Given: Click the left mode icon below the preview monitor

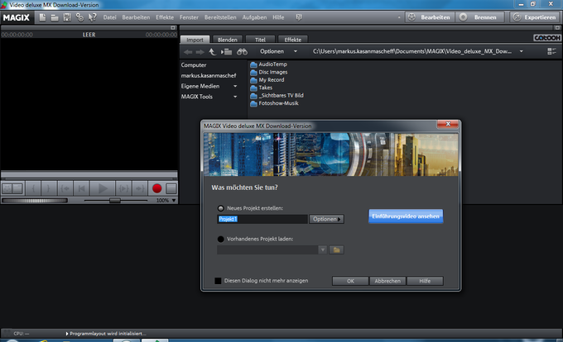Looking at the screenshot, I should tap(7, 188).
